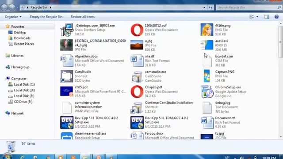Select the fb.jpg thumbnail
The width and height of the screenshot is (283, 159).
tap(207, 136)
